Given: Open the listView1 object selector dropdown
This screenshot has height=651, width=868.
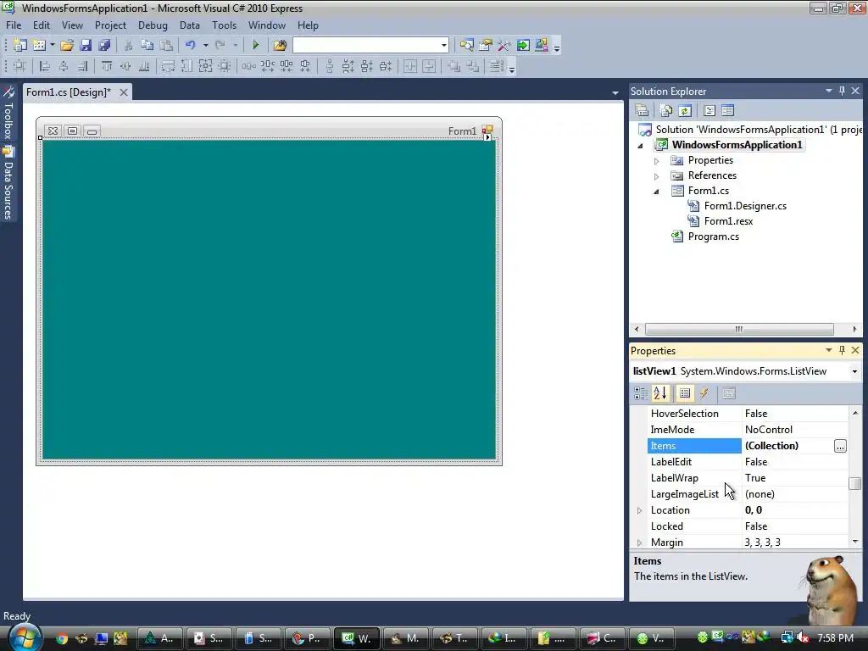Looking at the screenshot, I should pos(854,371).
